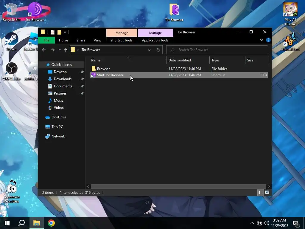Open OneDrive in the navigation pane

[x=59, y=117]
